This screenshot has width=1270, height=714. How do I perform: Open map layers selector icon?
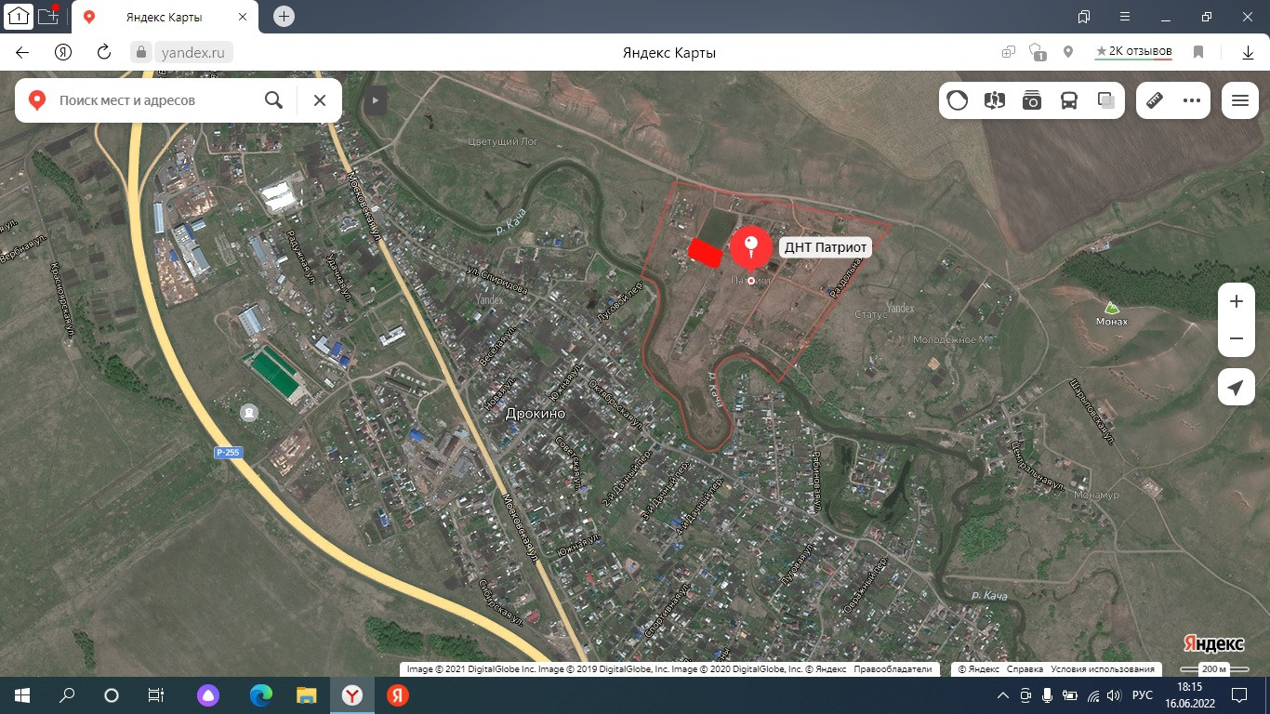(1106, 100)
